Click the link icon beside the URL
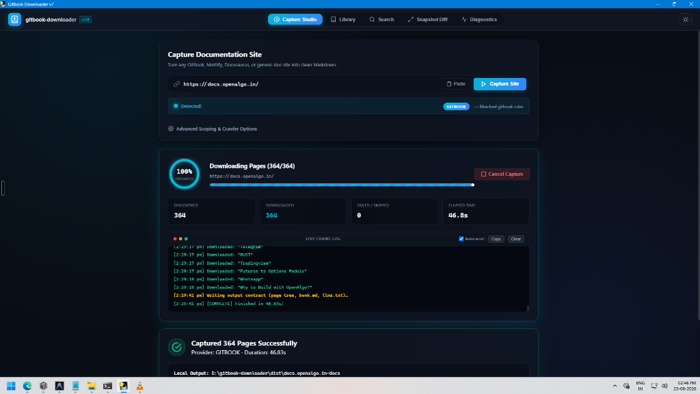 177,84
